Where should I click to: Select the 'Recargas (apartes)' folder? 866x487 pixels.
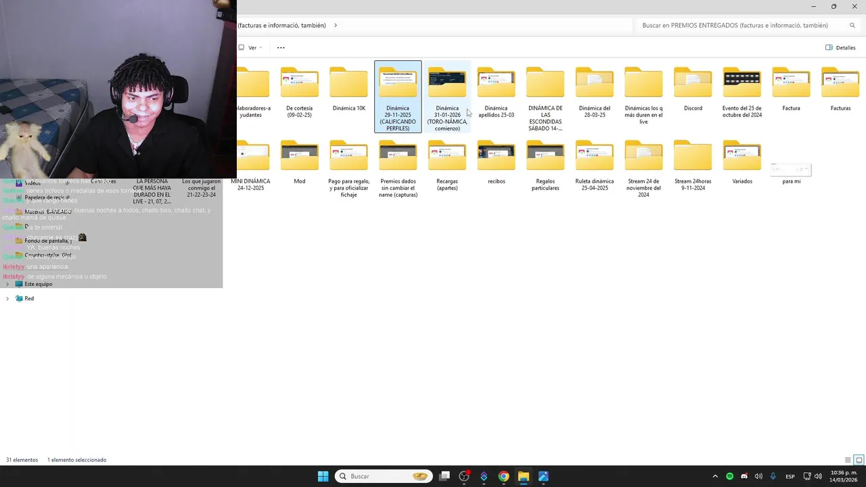click(447, 166)
